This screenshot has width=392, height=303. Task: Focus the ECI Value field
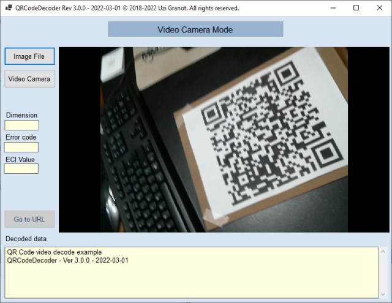click(x=21, y=168)
